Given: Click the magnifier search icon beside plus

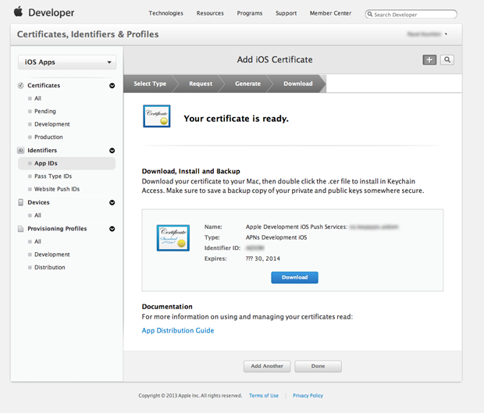Looking at the screenshot, I should pos(447,59).
